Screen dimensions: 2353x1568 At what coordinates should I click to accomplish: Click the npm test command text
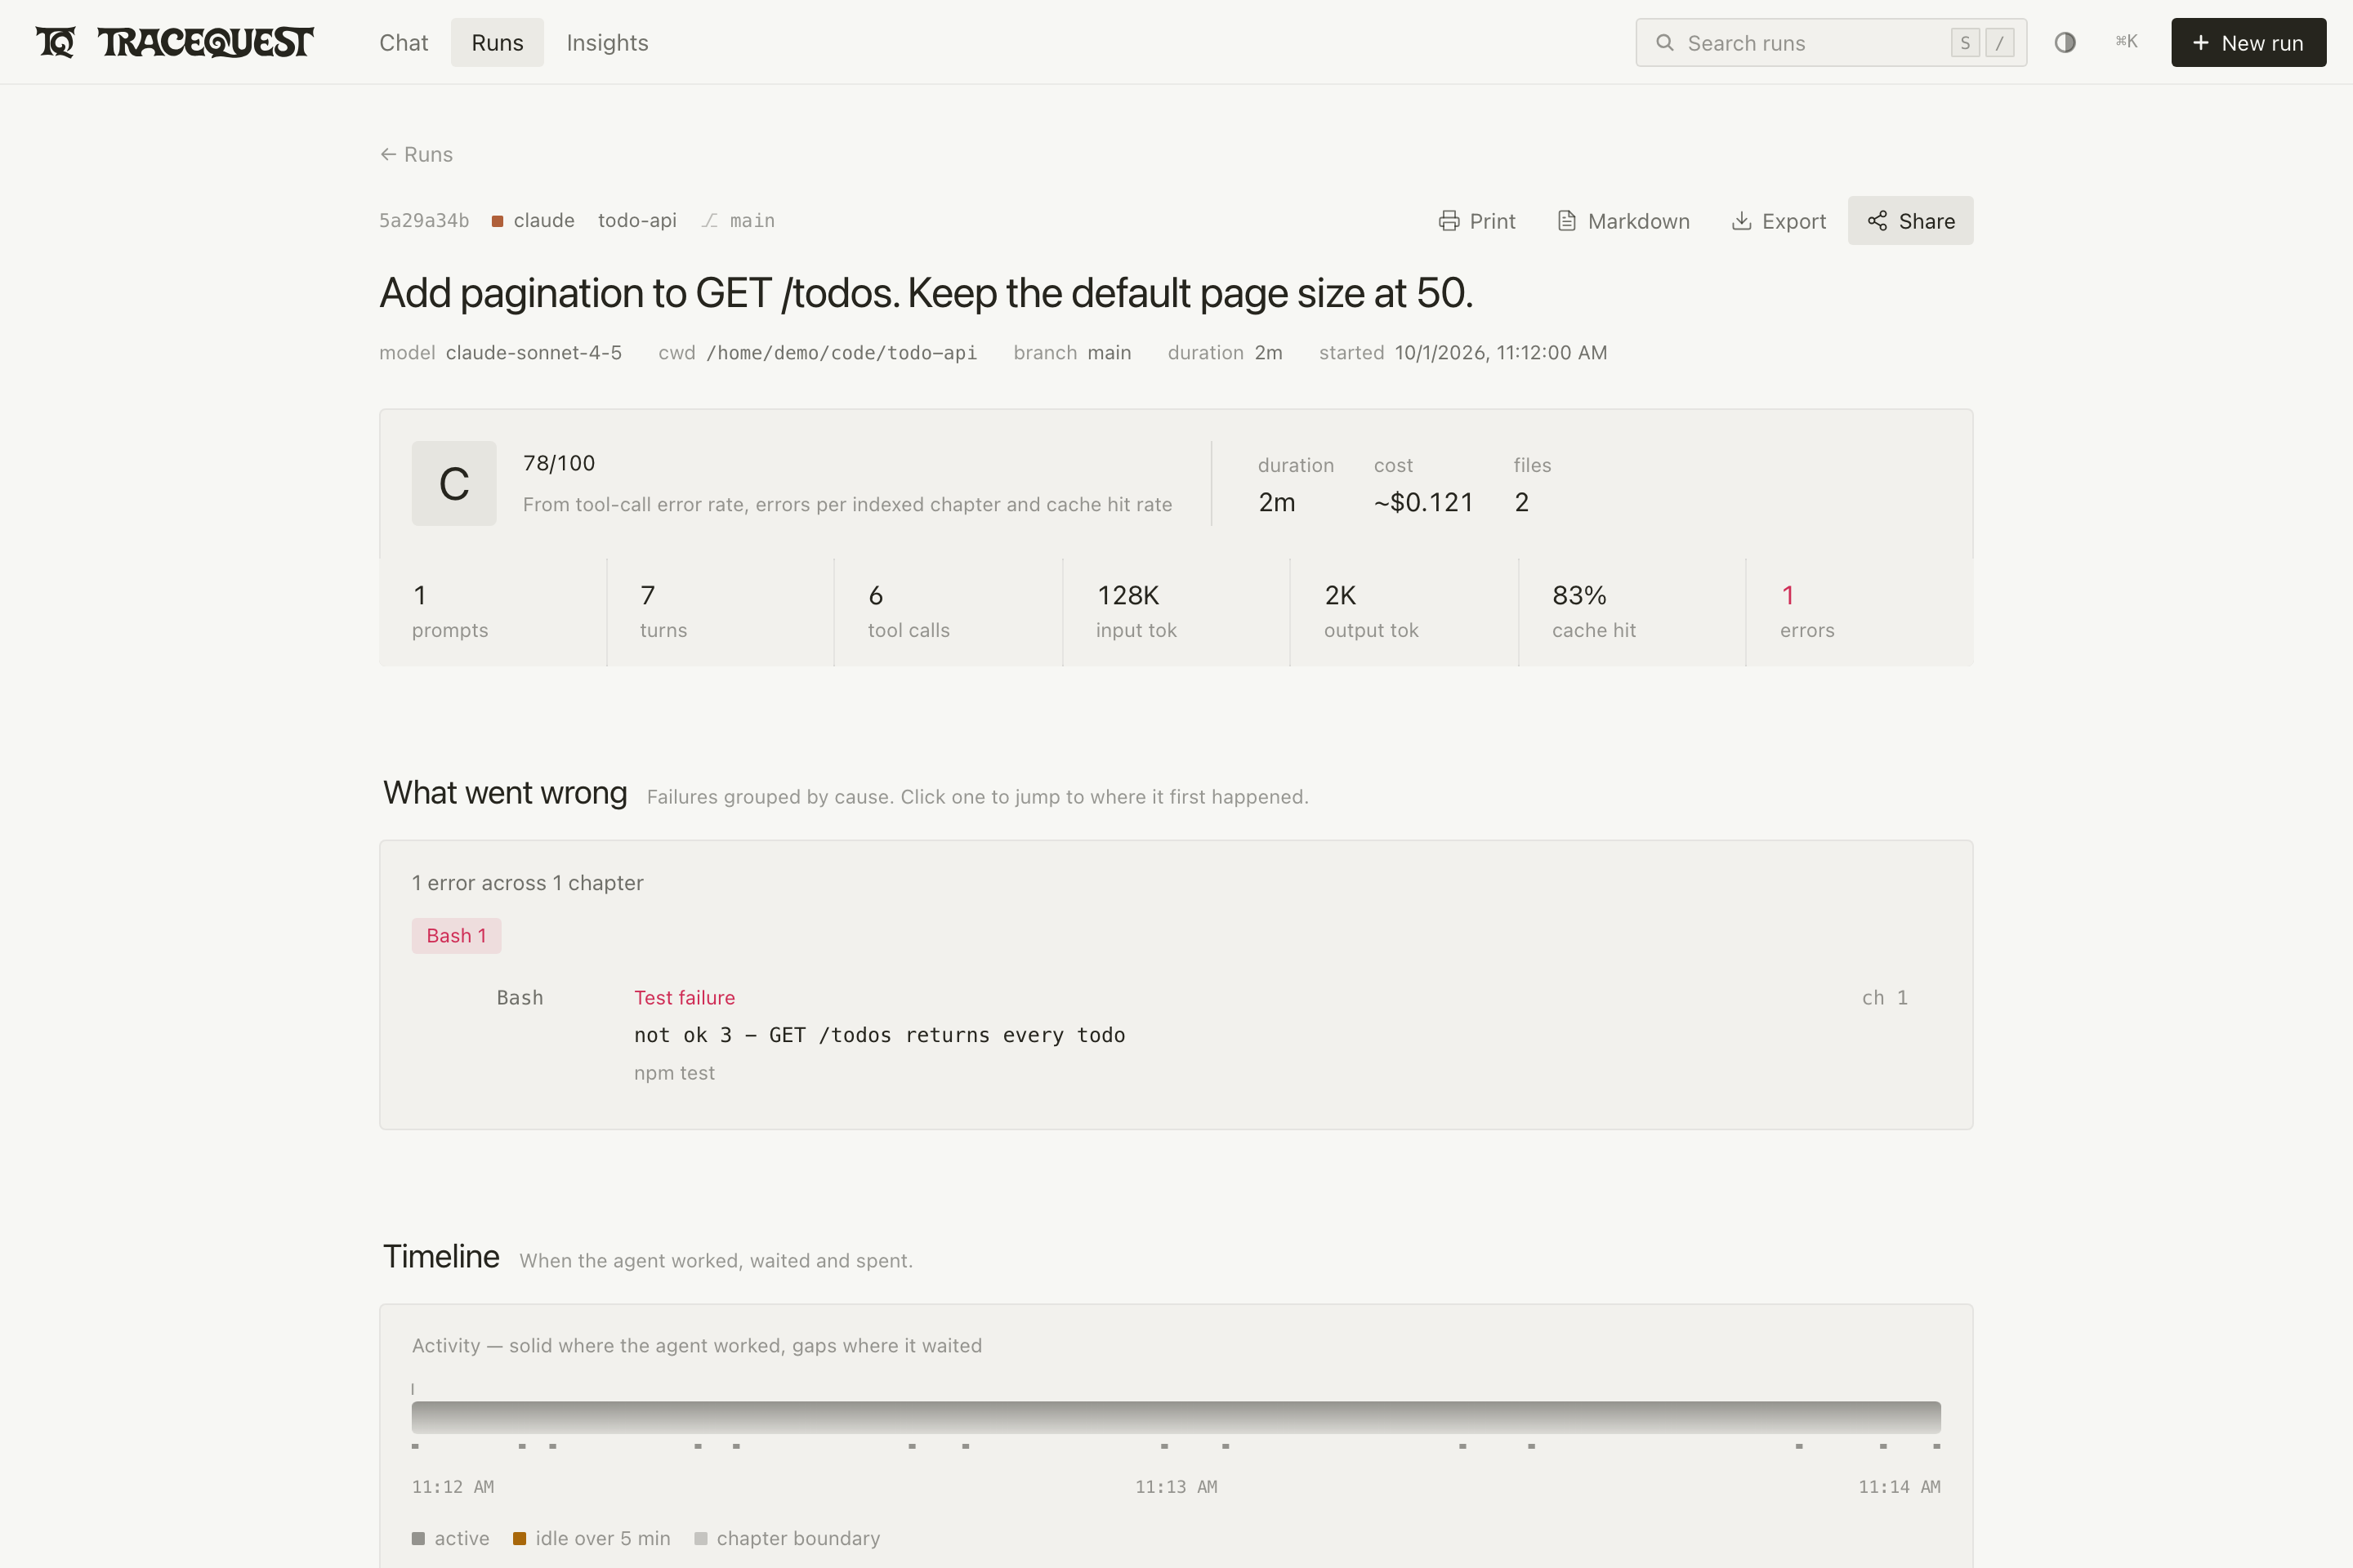[x=674, y=1073]
